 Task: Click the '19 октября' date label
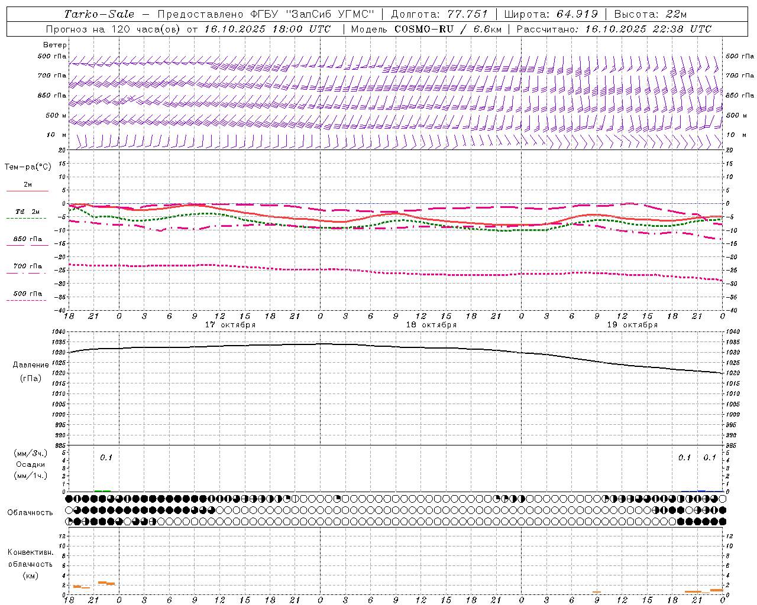[632, 325]
